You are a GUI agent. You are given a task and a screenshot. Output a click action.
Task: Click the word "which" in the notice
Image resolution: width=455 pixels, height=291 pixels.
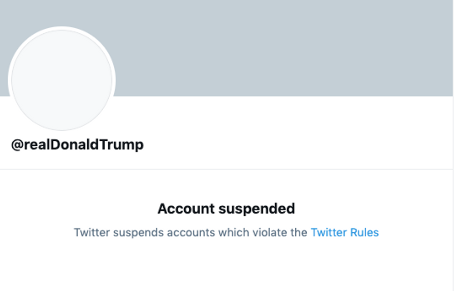coord(231,233)
